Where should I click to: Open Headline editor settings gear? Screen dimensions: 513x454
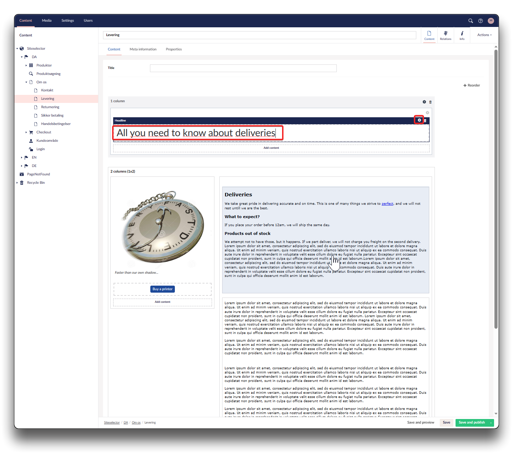(419, 120)
